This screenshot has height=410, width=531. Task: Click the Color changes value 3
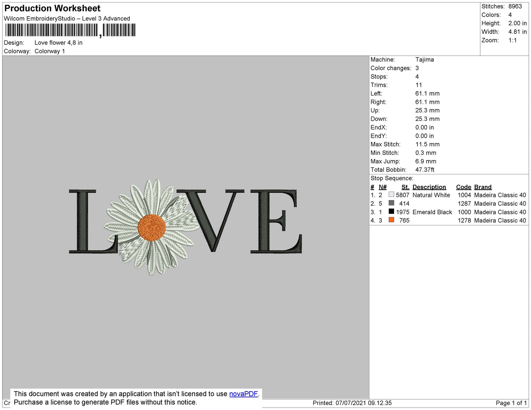[417, 68]
